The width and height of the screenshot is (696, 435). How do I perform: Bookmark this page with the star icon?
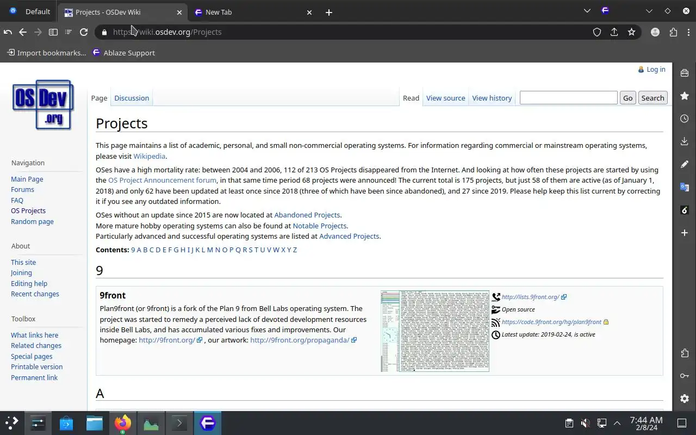click(631, 32)
